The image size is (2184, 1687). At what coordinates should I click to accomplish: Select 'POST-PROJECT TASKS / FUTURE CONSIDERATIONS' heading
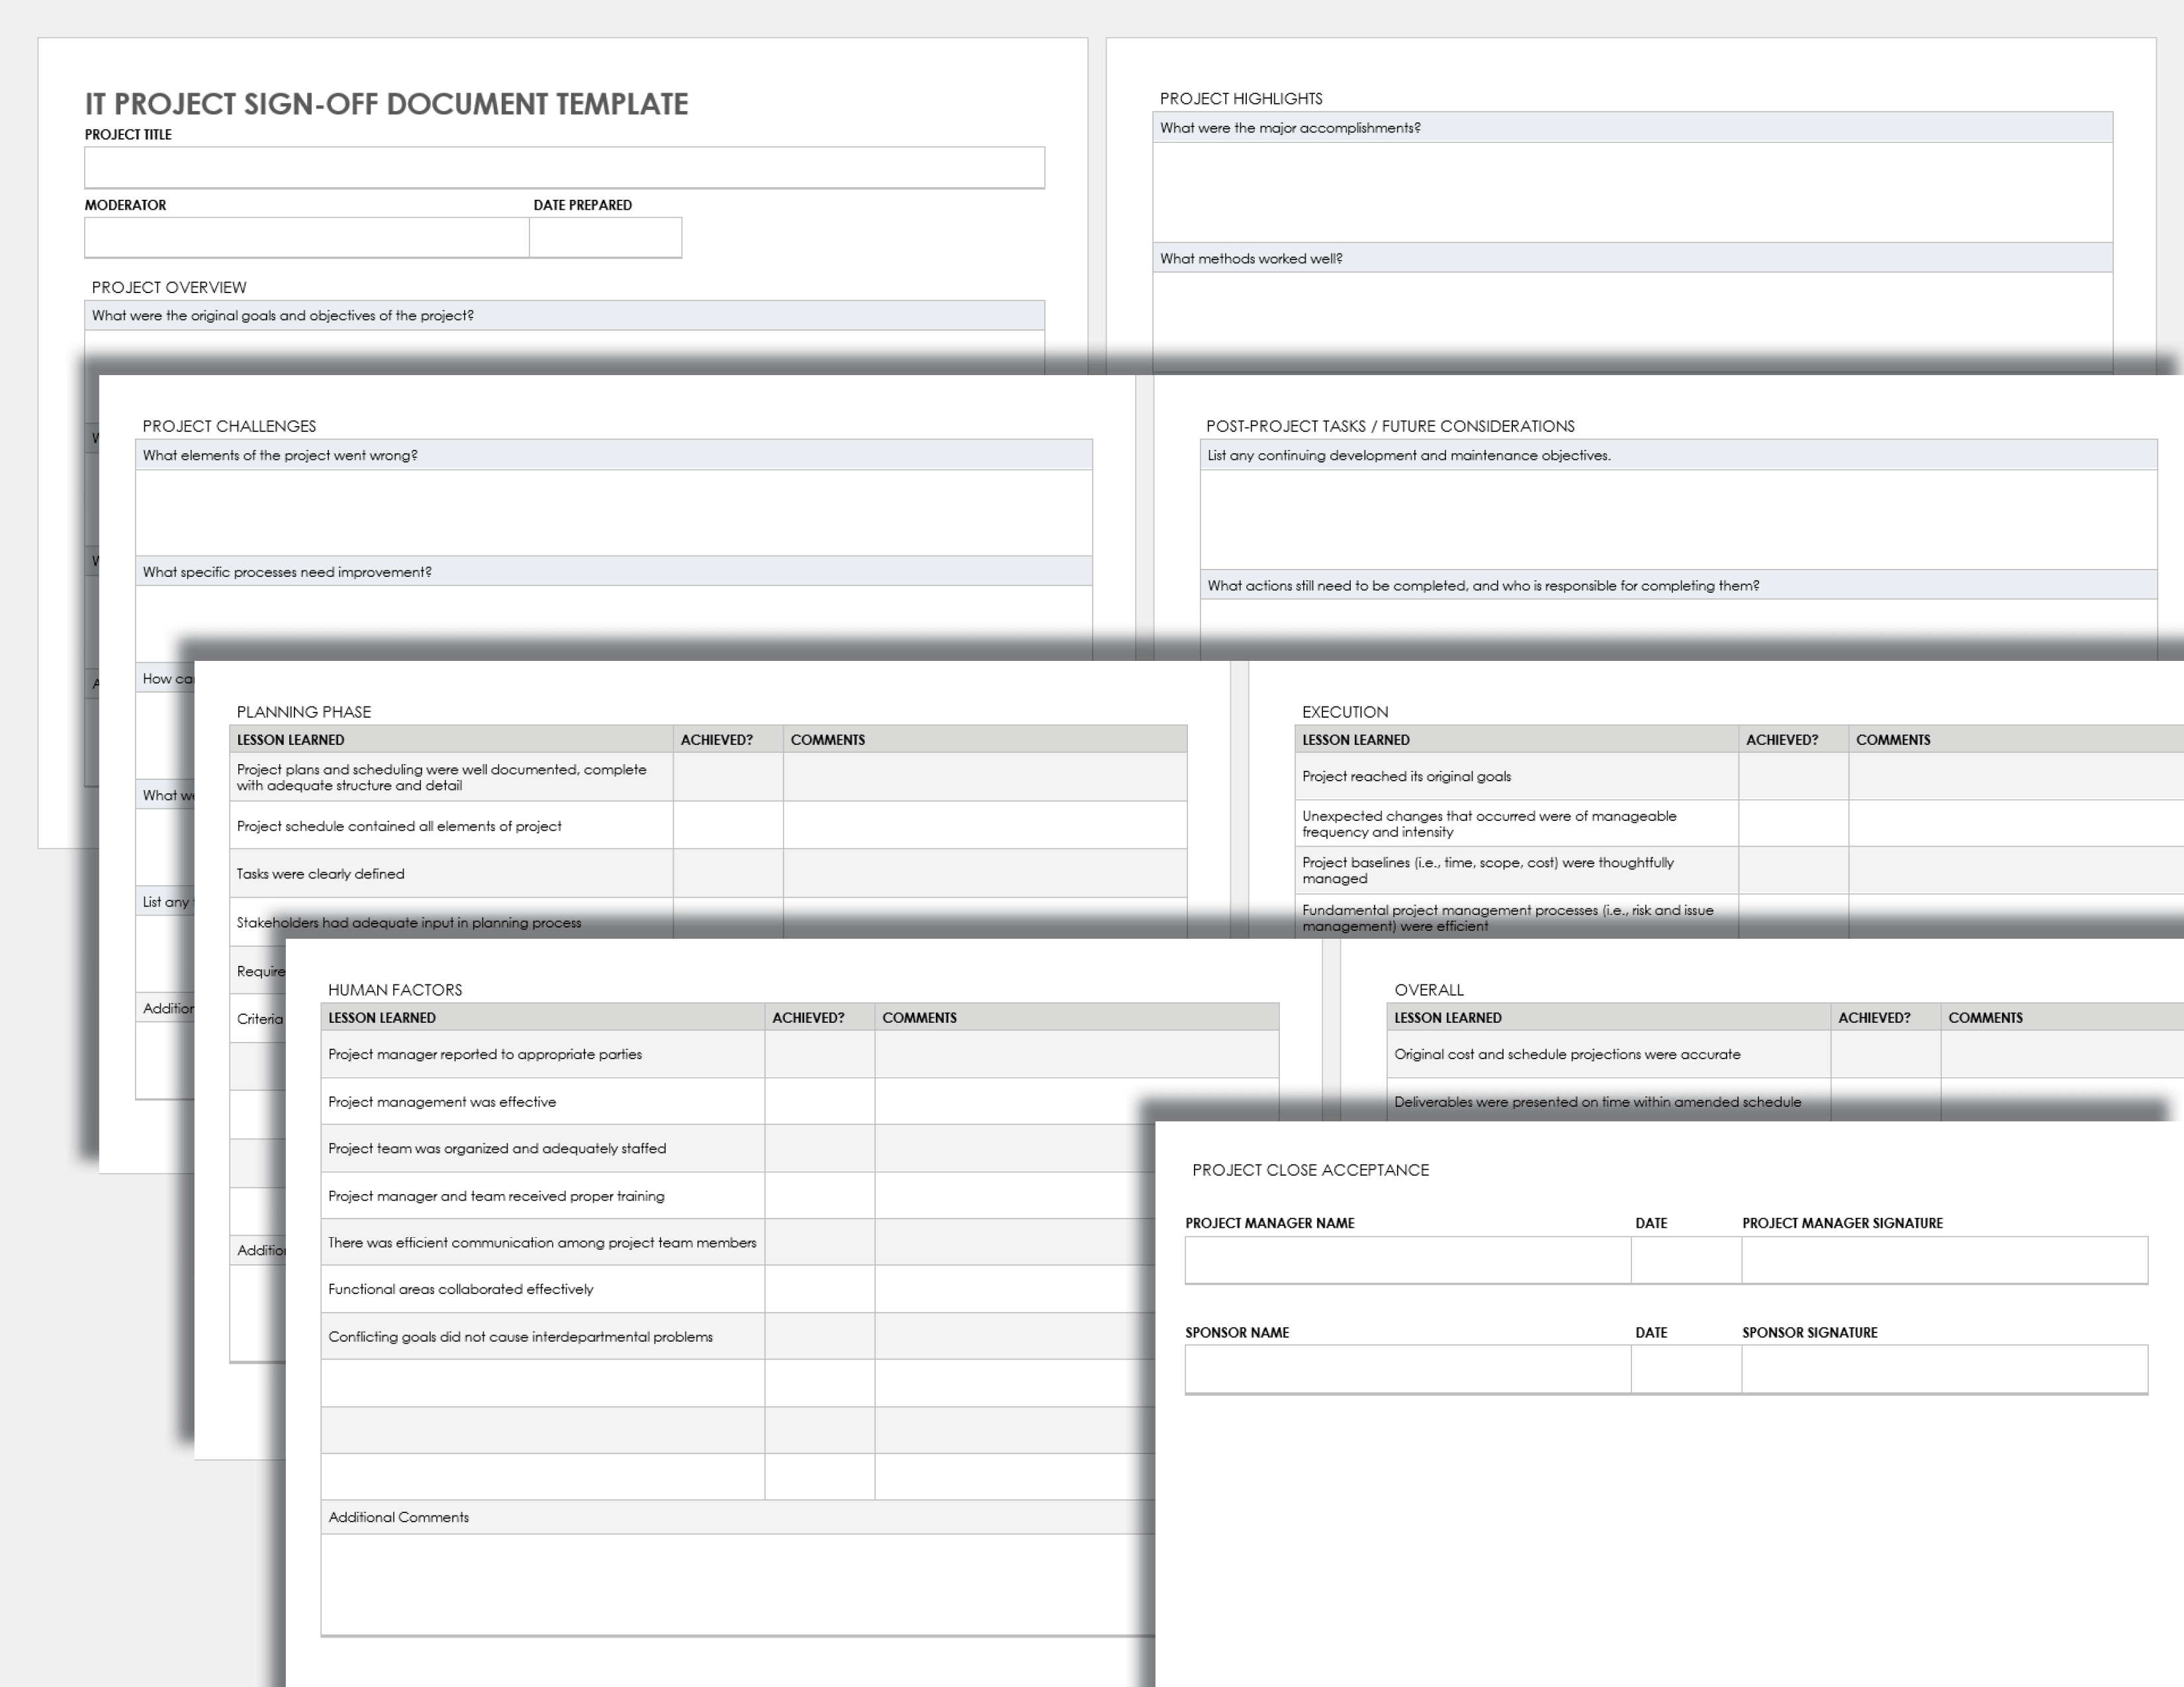pyautogui.click(x=1390, y=426)
